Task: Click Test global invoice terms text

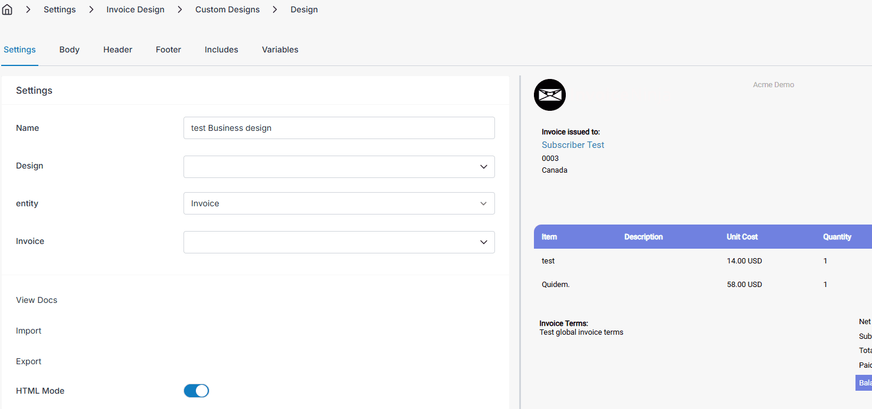Action: [x=581, y=332]
